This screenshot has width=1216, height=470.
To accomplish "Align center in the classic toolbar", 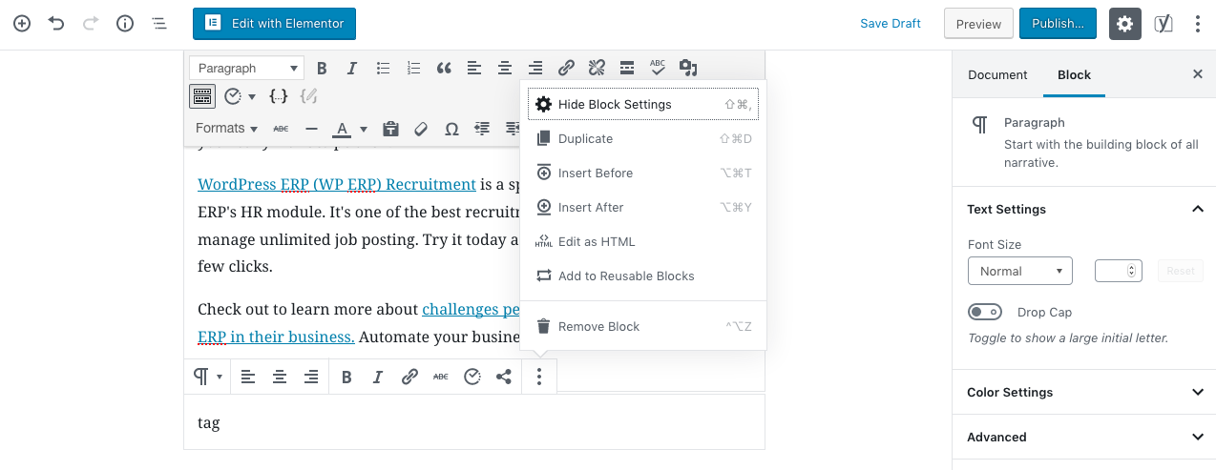I will coord(505,68).
